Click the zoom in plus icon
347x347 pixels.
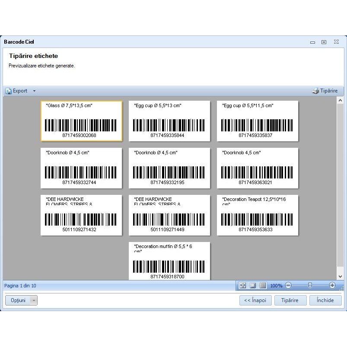333,286
